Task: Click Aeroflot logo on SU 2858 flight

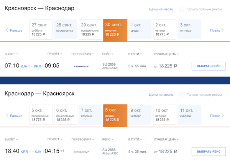Action: [81, 151]
